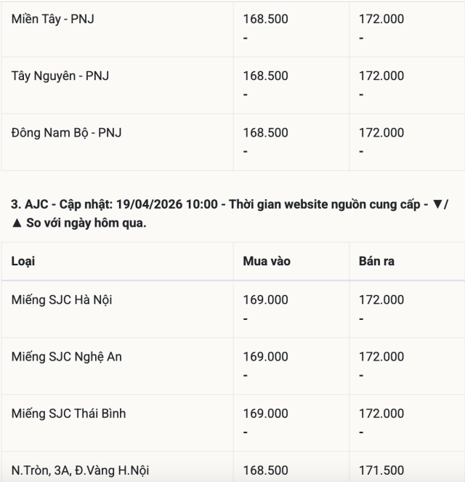Select the Miếng SJC Hà Nội row label
465x482 pixels.
[62, 300]
